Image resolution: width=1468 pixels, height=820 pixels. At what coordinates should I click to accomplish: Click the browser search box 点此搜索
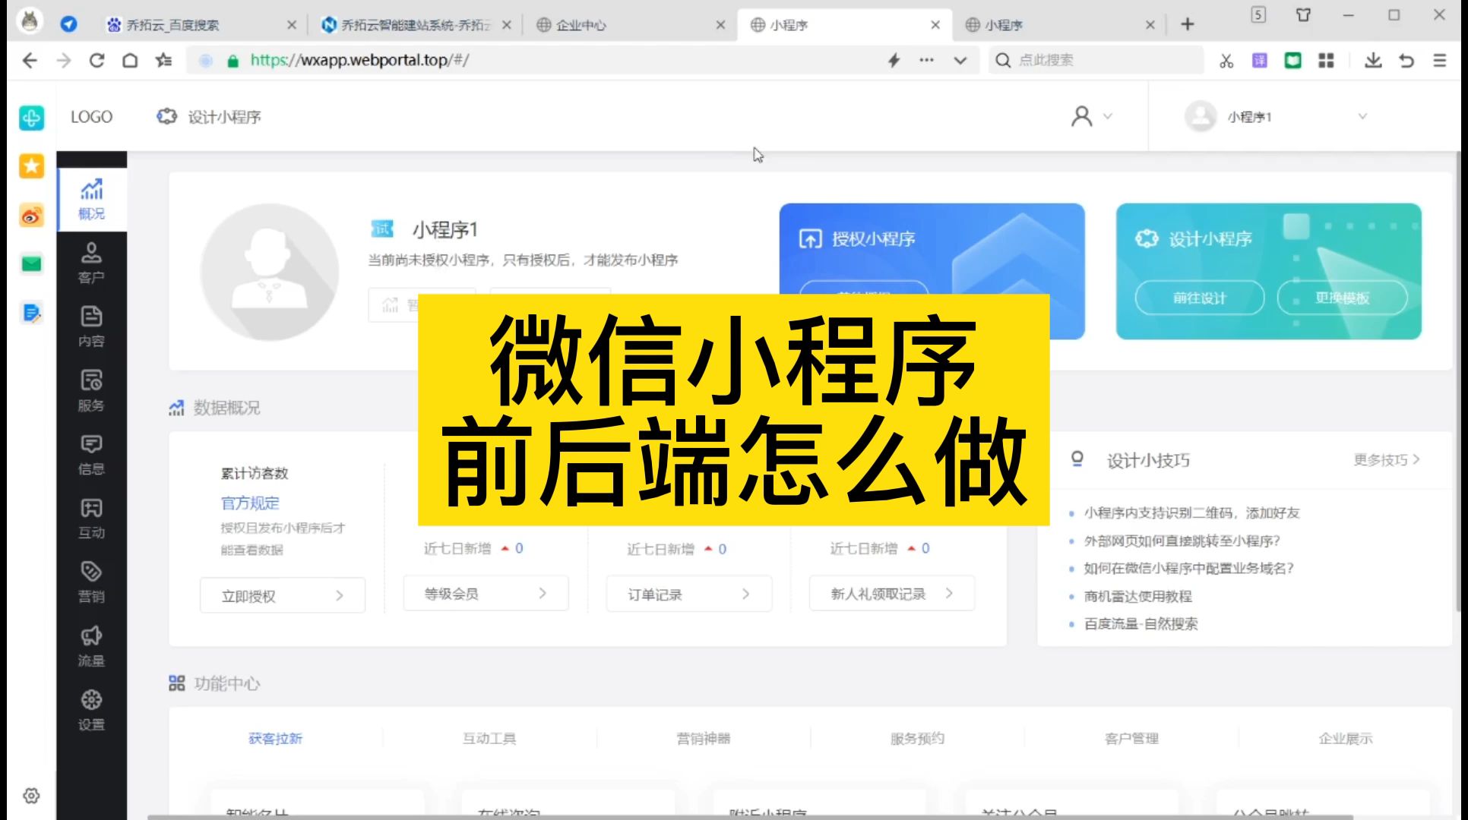click(x=1096, y=60)
